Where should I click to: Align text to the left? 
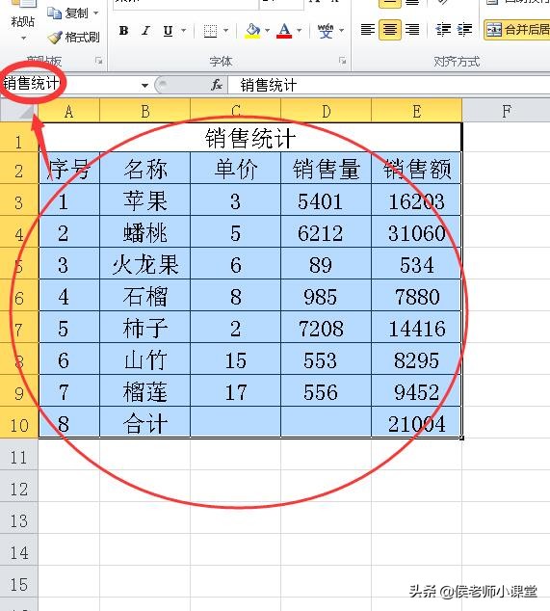(368, 30)
